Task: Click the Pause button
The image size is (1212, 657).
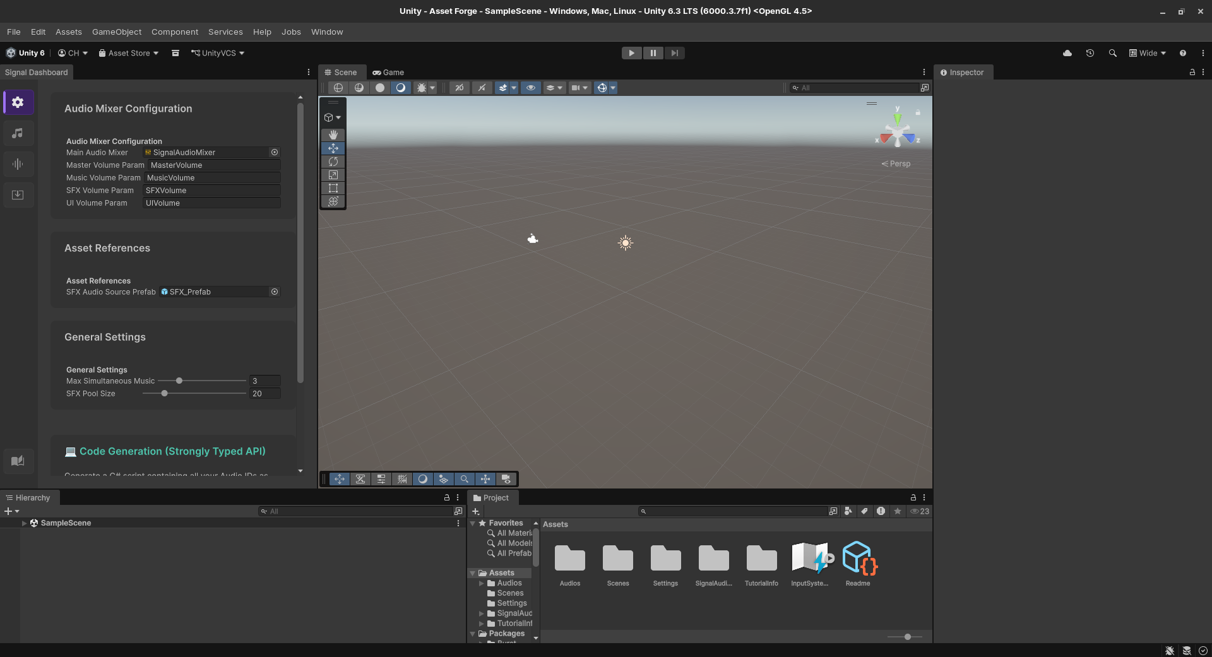Action: click(x=653, y=53)
